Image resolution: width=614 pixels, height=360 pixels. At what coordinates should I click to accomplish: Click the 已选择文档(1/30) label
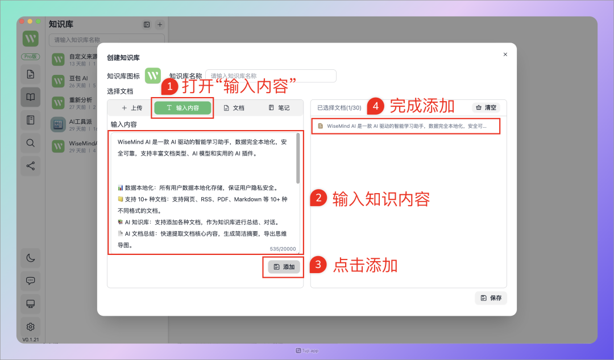point(339,108)
